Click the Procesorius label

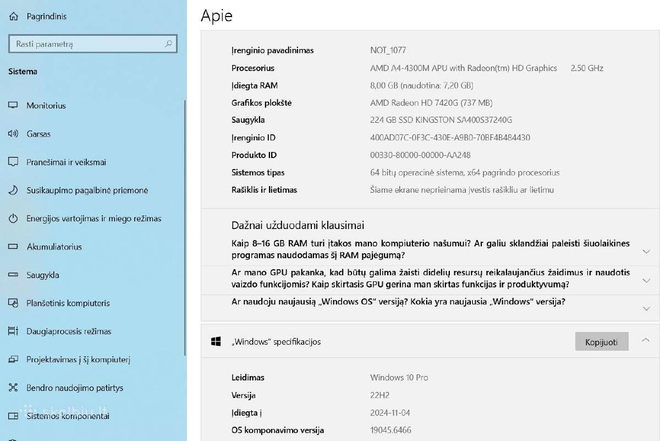[253, 68]
